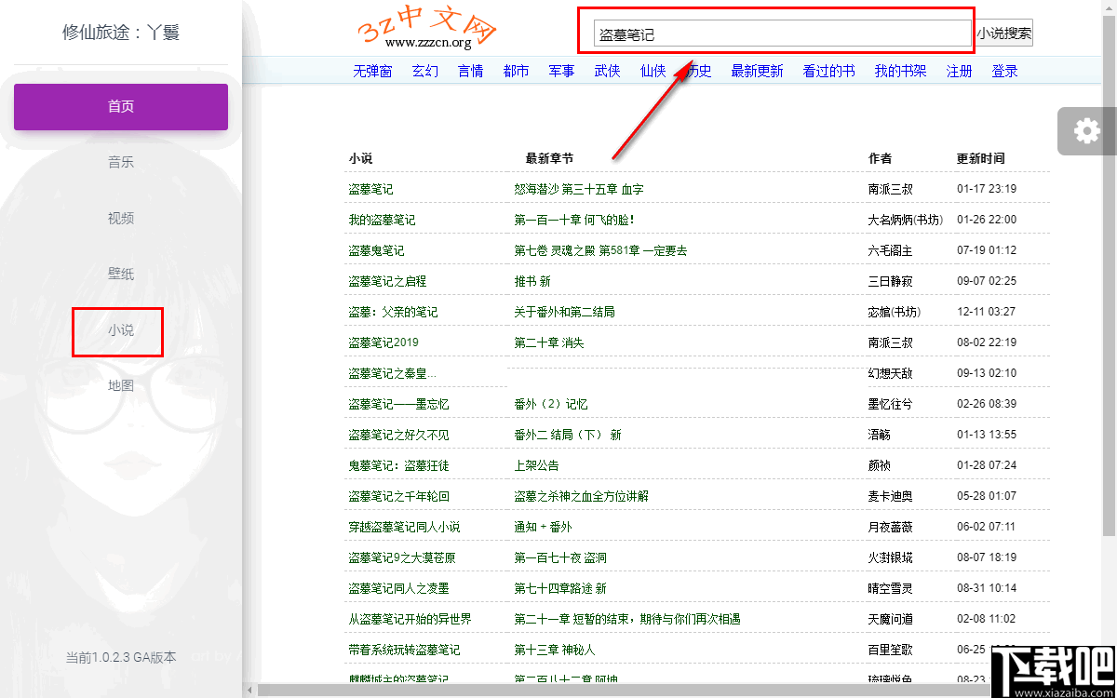Open chapter 第十三章 神秘人
Viewport: 1117px width, 698px height.
click(555, 650)
